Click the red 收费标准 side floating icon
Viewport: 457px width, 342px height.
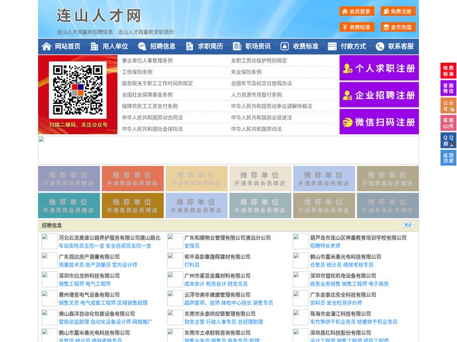[x=448, y=71]
